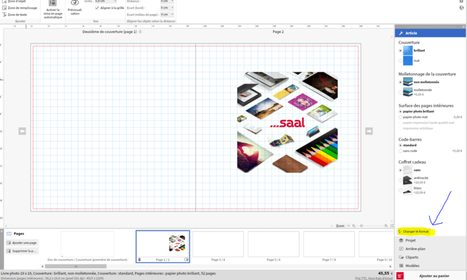
Task: Click right arrow of thumbnail scrollbar
Action: [390, 267]
